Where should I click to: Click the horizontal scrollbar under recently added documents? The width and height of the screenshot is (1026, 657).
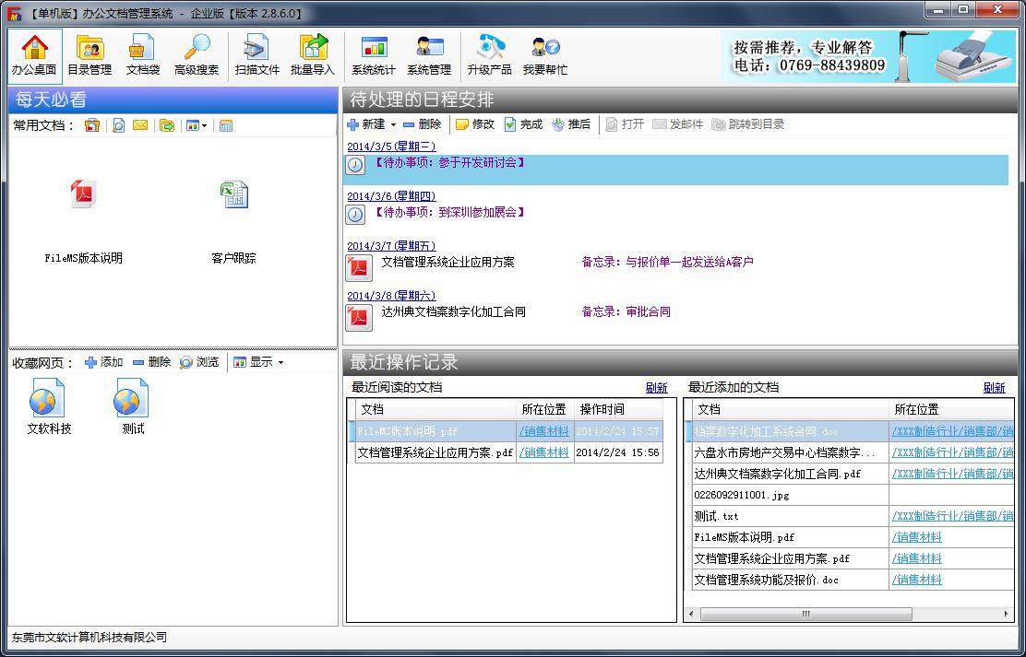tap(807, 614)
